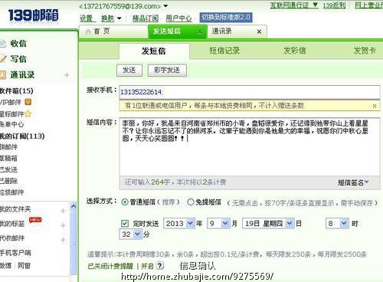Click the plus icon beside sidebar 通讯录

coord(67,75)
